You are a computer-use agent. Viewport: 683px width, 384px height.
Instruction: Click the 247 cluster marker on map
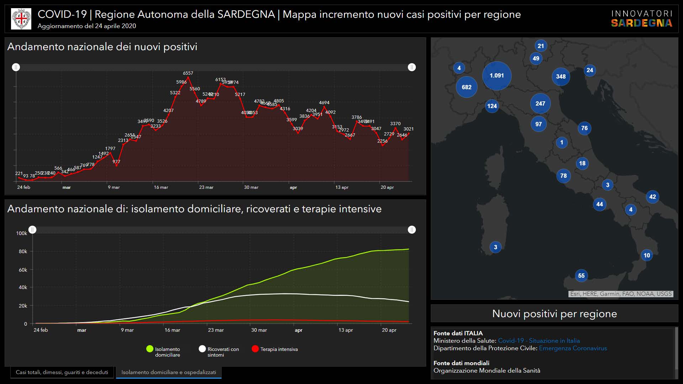[x=540, y=103]
